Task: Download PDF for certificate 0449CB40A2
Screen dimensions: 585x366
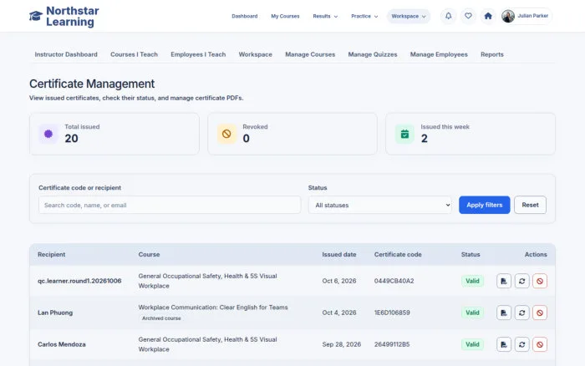Action: [504, 281]
